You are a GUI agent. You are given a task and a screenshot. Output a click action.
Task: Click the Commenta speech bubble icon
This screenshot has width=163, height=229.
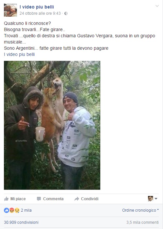39,199
